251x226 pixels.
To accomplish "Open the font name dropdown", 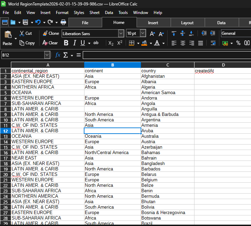I will coord(121,33).
